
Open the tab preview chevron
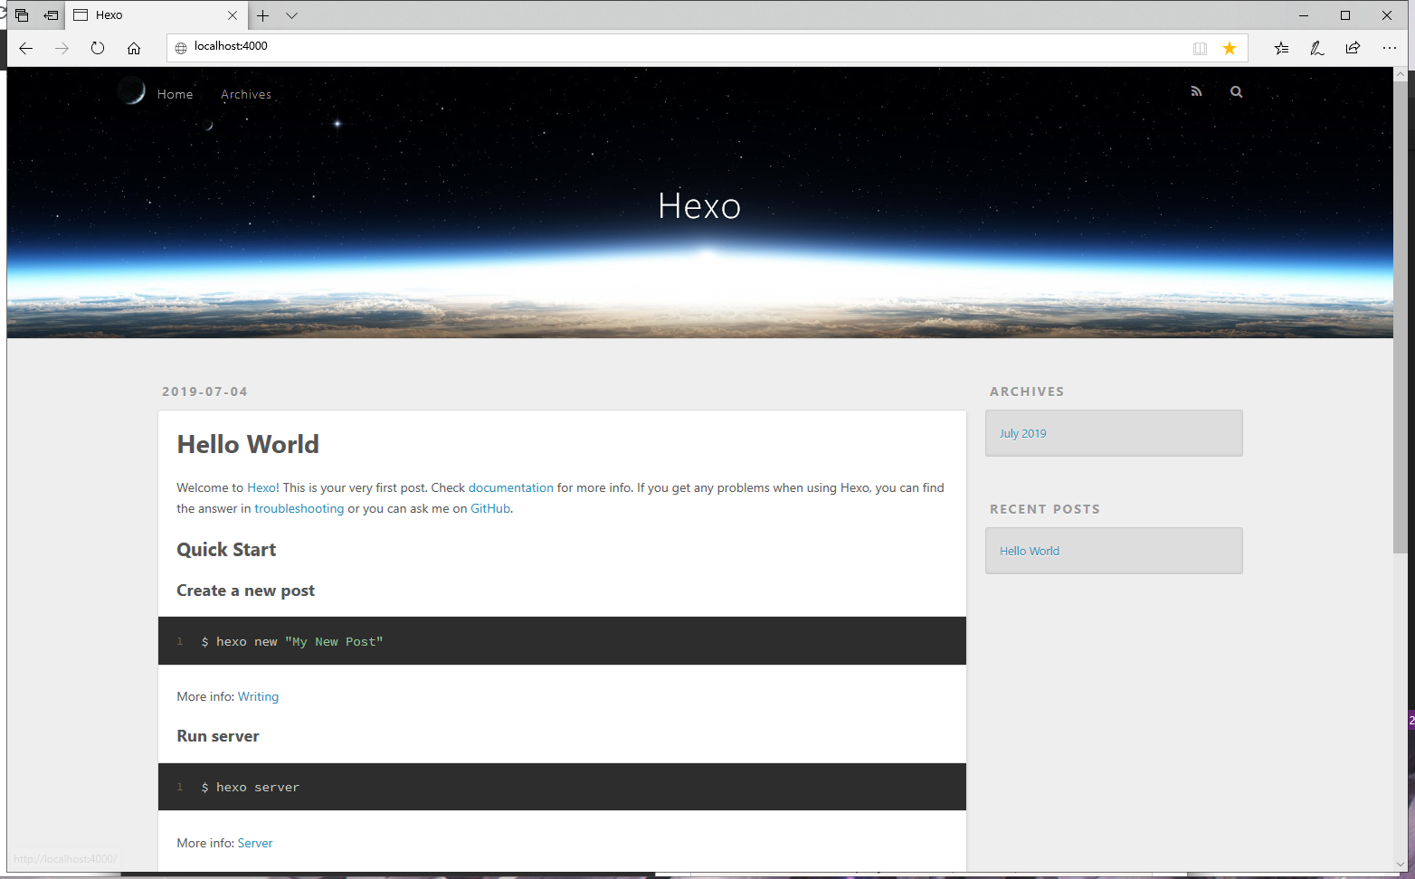(291, 15)
